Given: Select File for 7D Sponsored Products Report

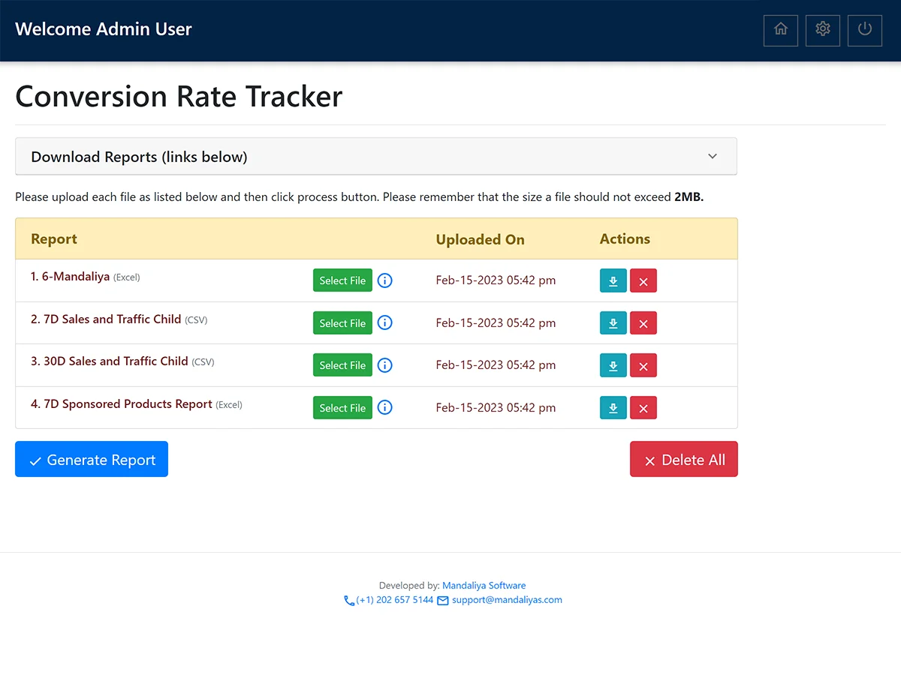Looking at the screenshot, I should [342, 408].
